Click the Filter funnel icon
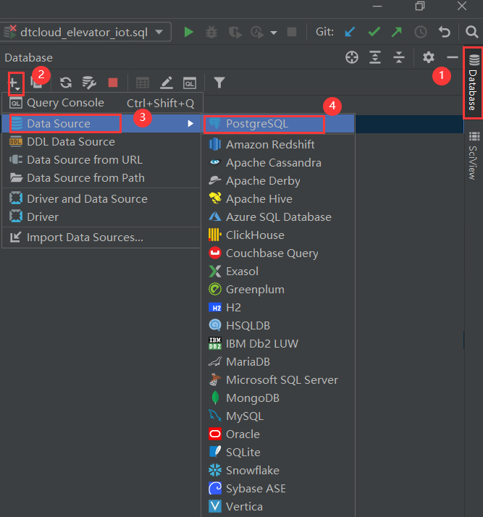The height and width of the screenshot is (517, 483). click(x=219, y=83)
